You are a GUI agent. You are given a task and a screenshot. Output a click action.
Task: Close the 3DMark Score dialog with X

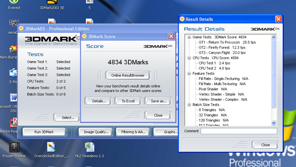pyautogui.click(x=171, y=36)
